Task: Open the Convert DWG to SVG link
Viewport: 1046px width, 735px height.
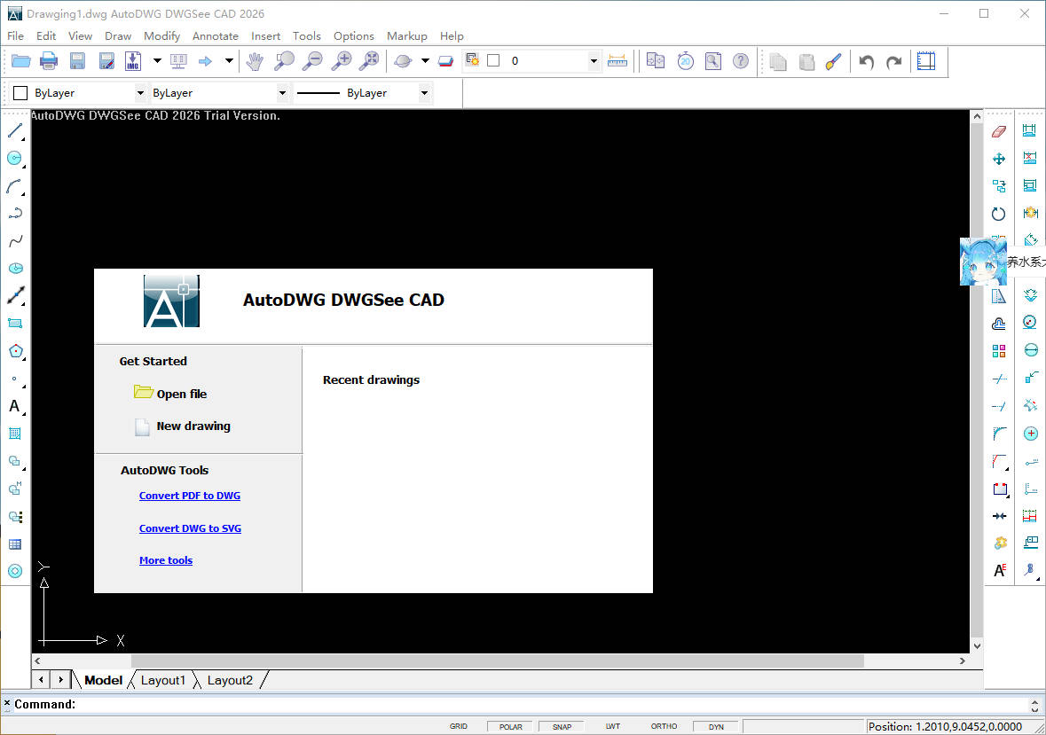Action: tap(190, 528)
